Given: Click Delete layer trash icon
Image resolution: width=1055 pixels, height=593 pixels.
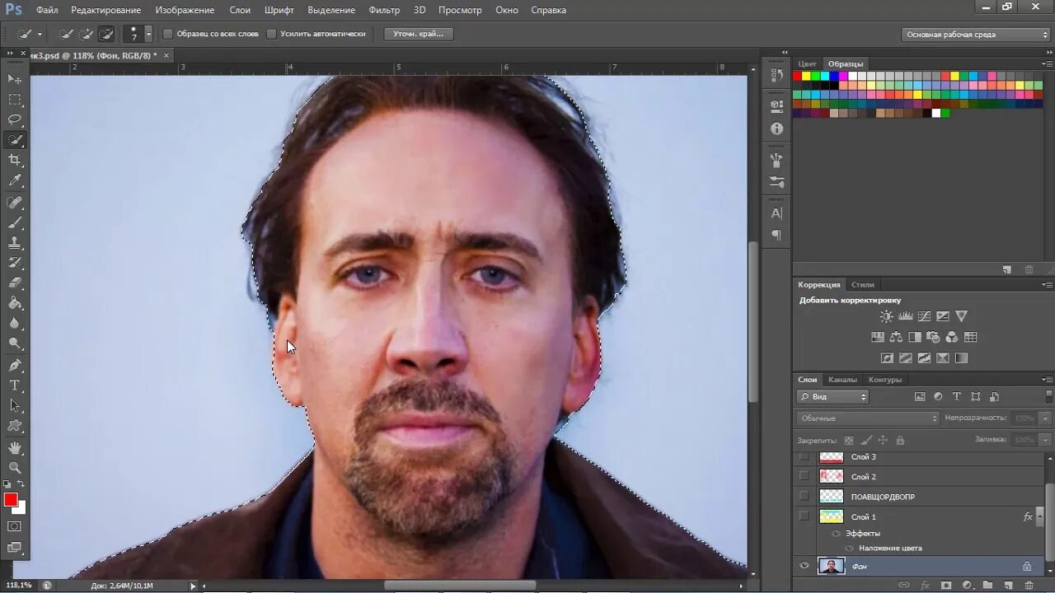Looking at the screenshot, I should coord(1029,586).
